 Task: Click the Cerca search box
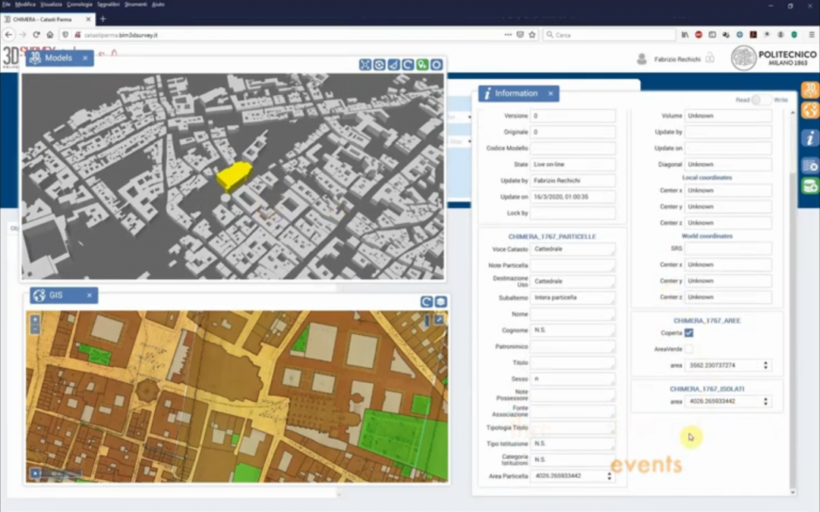click(610, 35)
